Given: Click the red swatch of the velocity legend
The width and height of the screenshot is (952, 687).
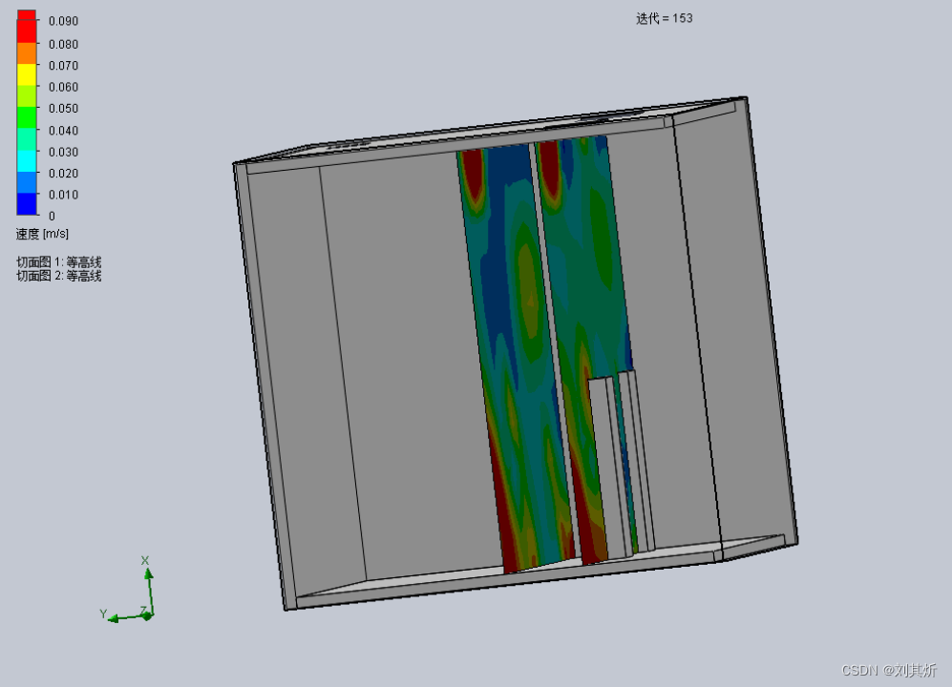Looking at the screenshot, I should coord(27,26).
